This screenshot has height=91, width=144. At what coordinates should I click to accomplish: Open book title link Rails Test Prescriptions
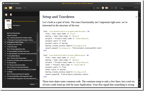coord(24,21)
